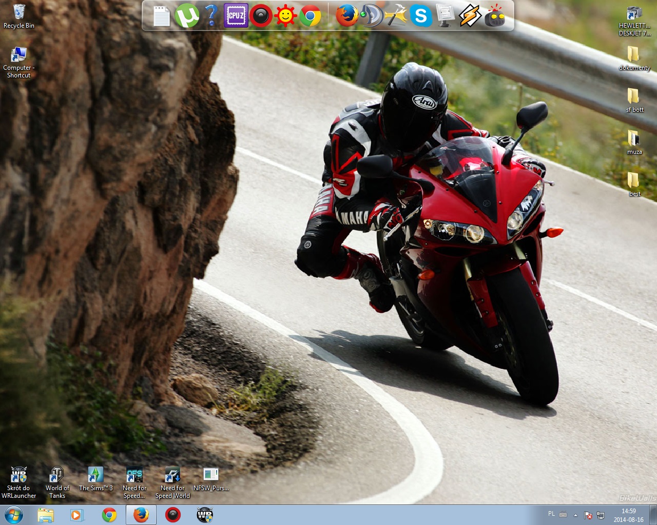Launch Skype from the top dock
The image size is (657, 525).
click(x=420, y=16)
